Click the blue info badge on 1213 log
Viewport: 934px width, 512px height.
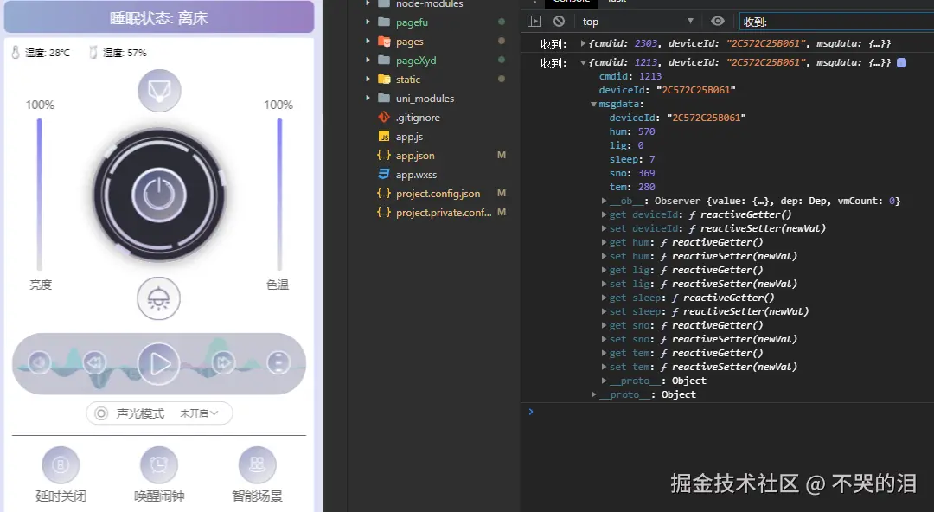(902, 62)
